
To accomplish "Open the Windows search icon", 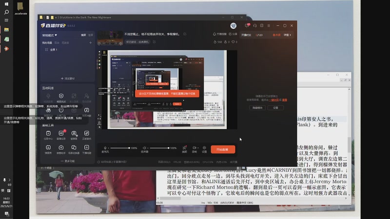I will click(6, 12).
